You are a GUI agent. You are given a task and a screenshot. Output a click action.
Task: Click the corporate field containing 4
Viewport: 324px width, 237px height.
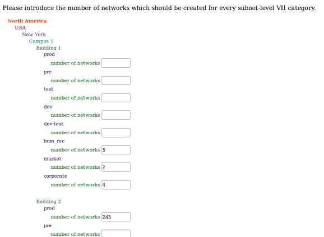[116, 184]
